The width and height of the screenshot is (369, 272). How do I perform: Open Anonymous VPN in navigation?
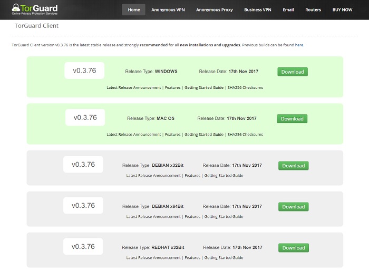click(168, 9)
